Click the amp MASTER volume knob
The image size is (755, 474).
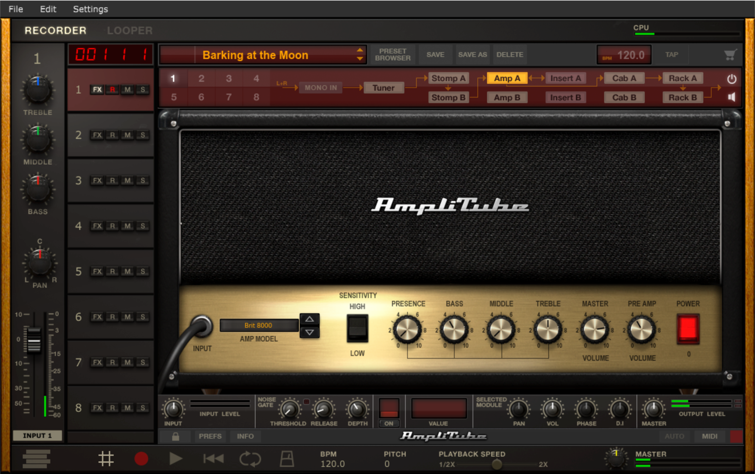tap(595, 329)
